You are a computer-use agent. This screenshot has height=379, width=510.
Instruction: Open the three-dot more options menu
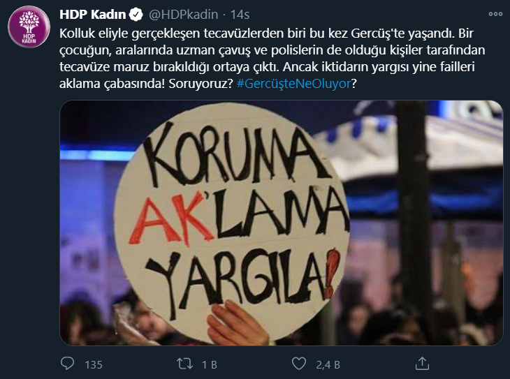point(495,14)
